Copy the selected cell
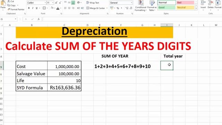Image resolution: width=222 pixels, height=125 pixels. point(11,6)
